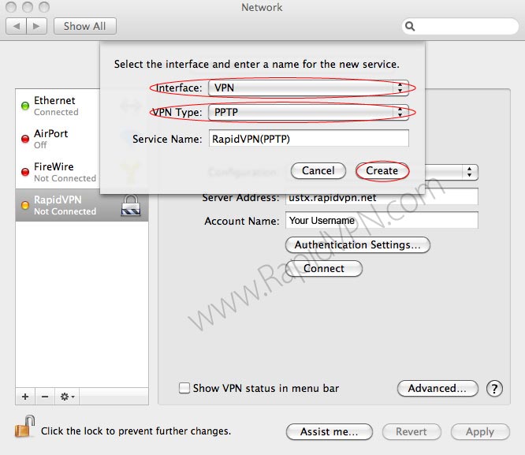The image size is (525, 455).
Task: Click the window close button
Action: [11, 6]
